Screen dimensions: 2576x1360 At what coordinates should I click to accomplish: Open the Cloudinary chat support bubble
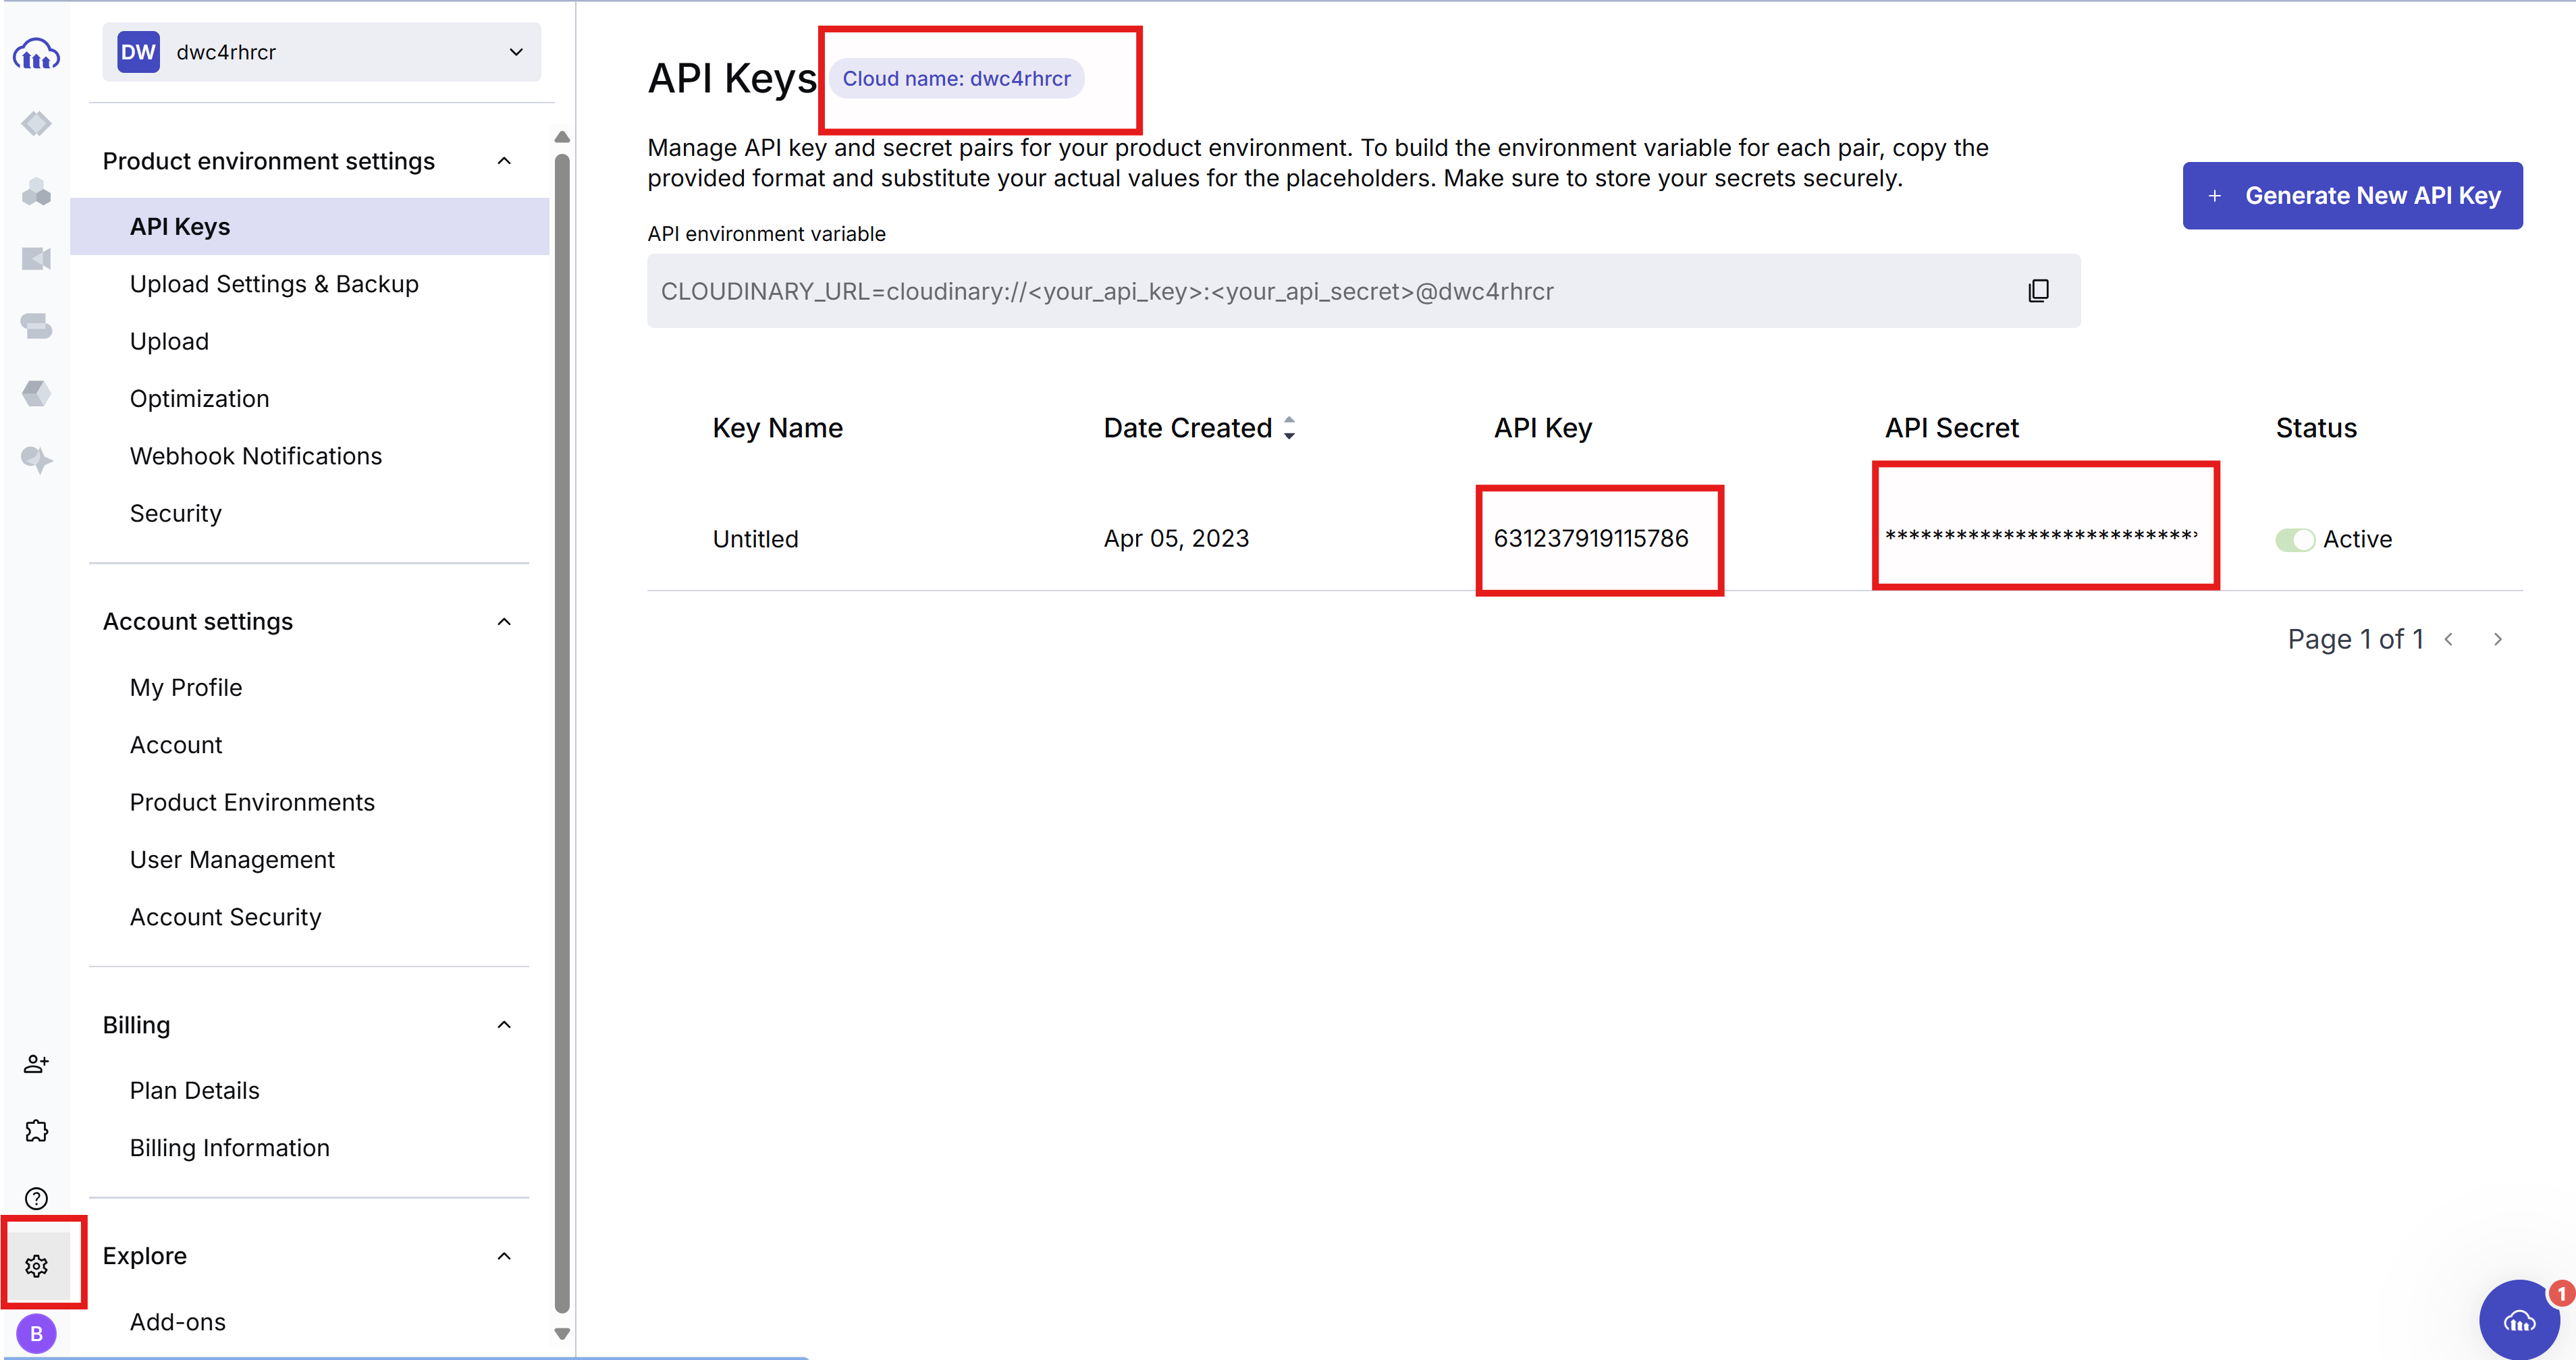(x=2519, y=1320)
